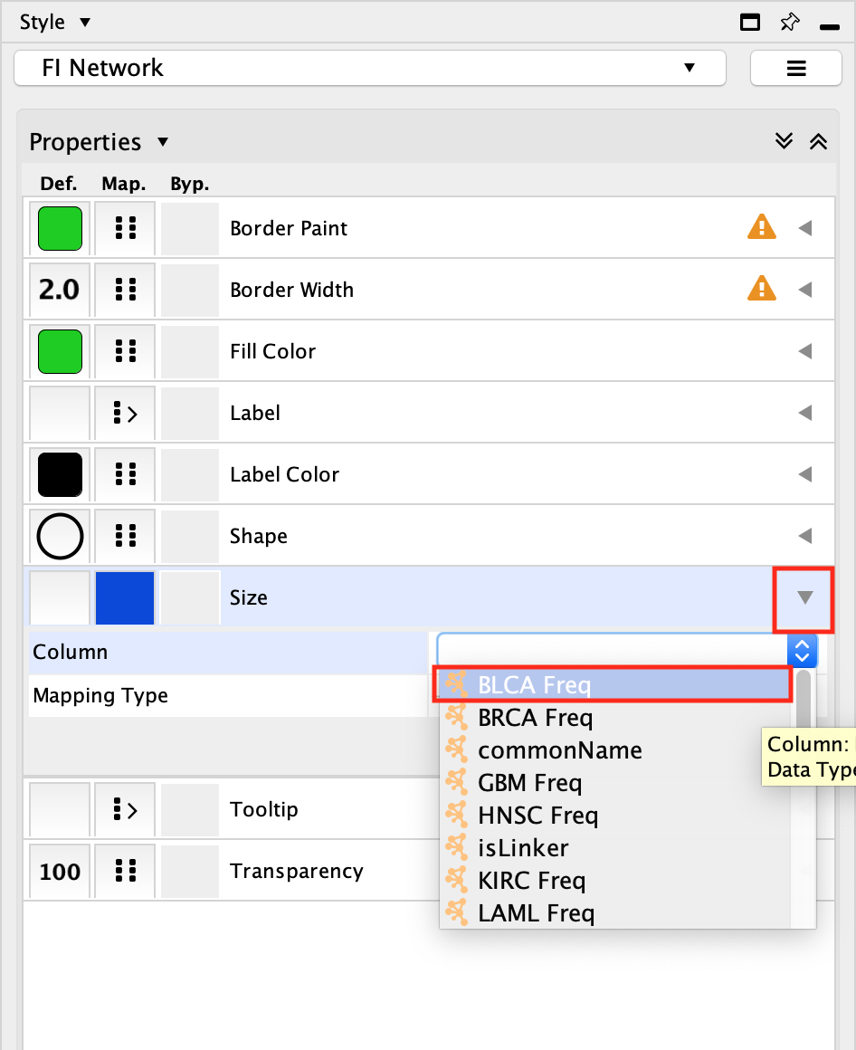This screenshot has height=1050, width=856.
Task: Click the Border Paint warning icon
Action: tap(761, 228)
